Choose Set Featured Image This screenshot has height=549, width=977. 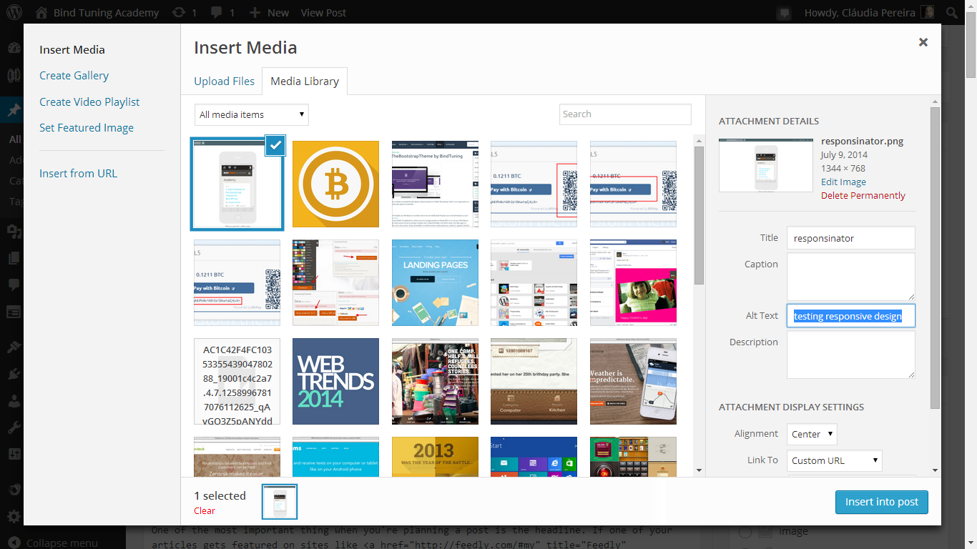pyautogui.click(x=87, y=127)
